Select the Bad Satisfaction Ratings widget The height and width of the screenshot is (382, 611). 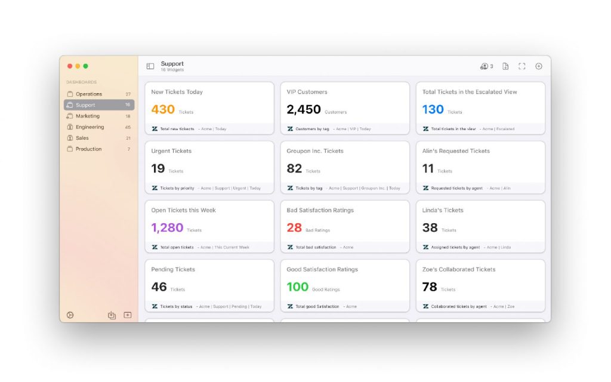[345, 227]
